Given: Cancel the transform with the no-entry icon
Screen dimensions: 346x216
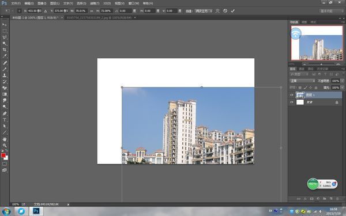Looking at the screenshot, I should point(225,11).
